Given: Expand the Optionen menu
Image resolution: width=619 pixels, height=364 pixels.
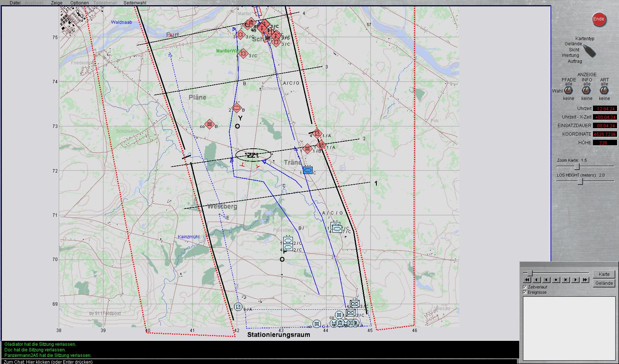Looking at the screenshot, I should point(80,3).
